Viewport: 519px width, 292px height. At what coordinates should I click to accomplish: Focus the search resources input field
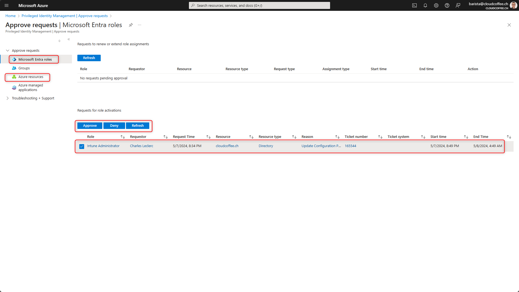click(259, 5)
